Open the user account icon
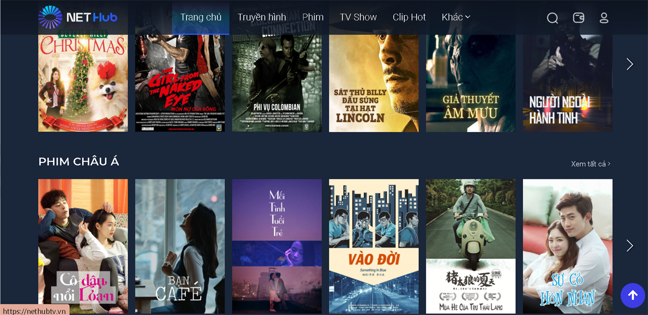 [604, 18]
